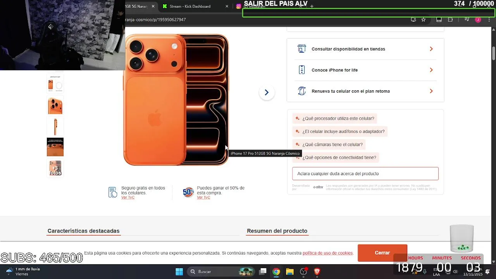Select the camera close-up thumbnail
The image size is (496, 279).
tap(55, 105)
